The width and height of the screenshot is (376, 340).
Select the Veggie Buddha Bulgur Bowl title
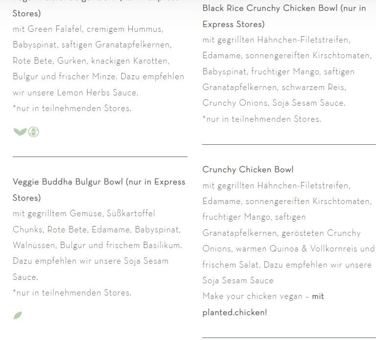99,190
